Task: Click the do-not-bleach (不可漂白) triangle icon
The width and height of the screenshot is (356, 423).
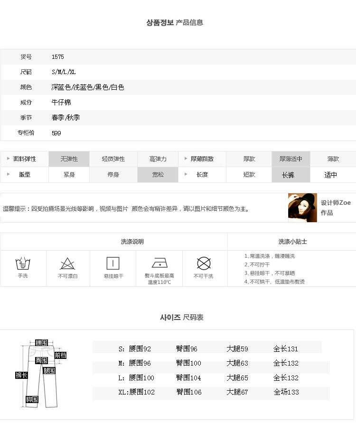Action: pyautogui.click(x=67, y=264)
